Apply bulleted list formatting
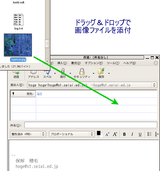Screen dimensions: 160x171 [149, 134]
